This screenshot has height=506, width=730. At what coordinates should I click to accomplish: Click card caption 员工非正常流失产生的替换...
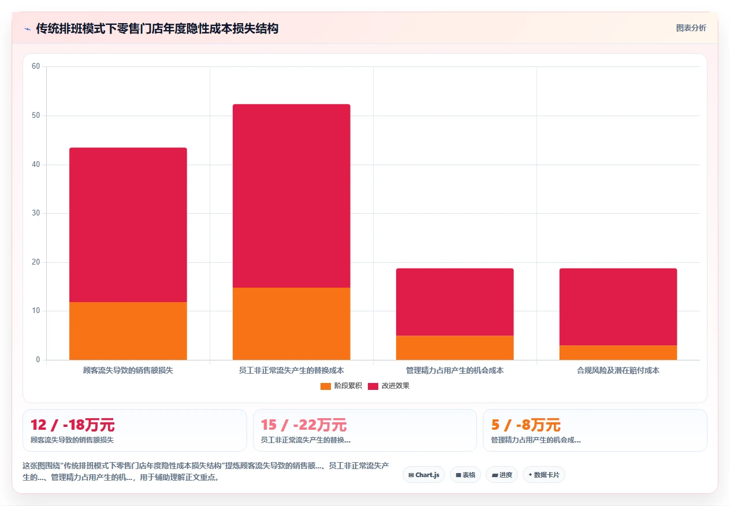click(306, 440)
